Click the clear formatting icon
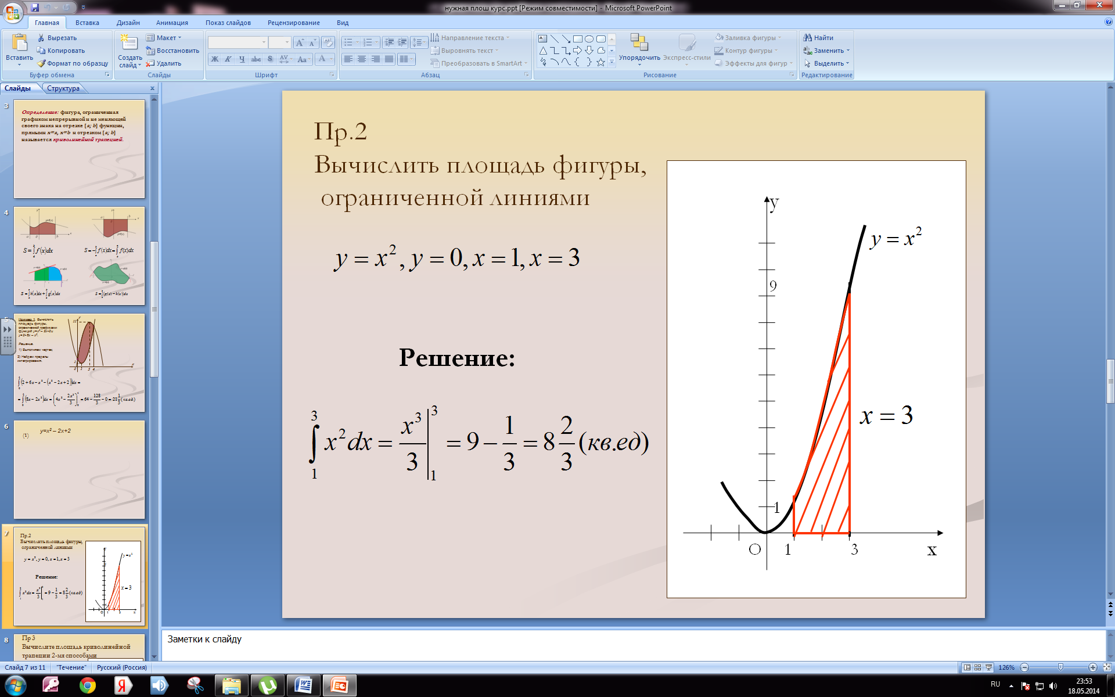The image size is (1115, 697). coord(328,42)
